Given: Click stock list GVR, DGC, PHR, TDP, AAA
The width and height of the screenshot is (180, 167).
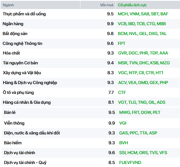Looking at the screenshot, I should [143, 53].
